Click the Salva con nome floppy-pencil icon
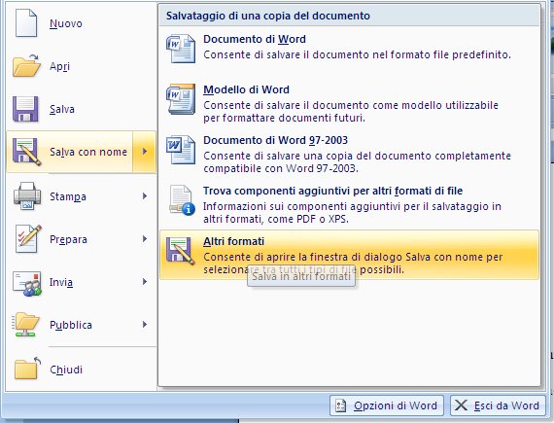554x423 pixels. [27, 152]
